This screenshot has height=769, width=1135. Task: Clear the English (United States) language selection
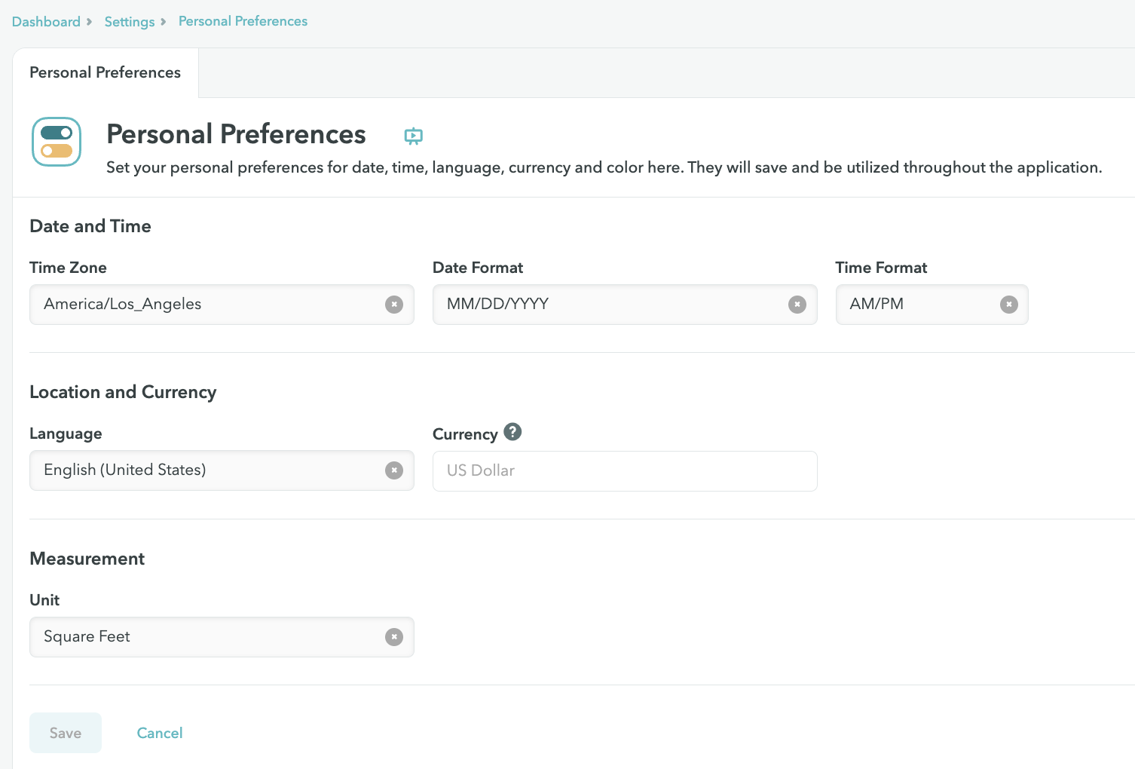(x=394, y=470)
